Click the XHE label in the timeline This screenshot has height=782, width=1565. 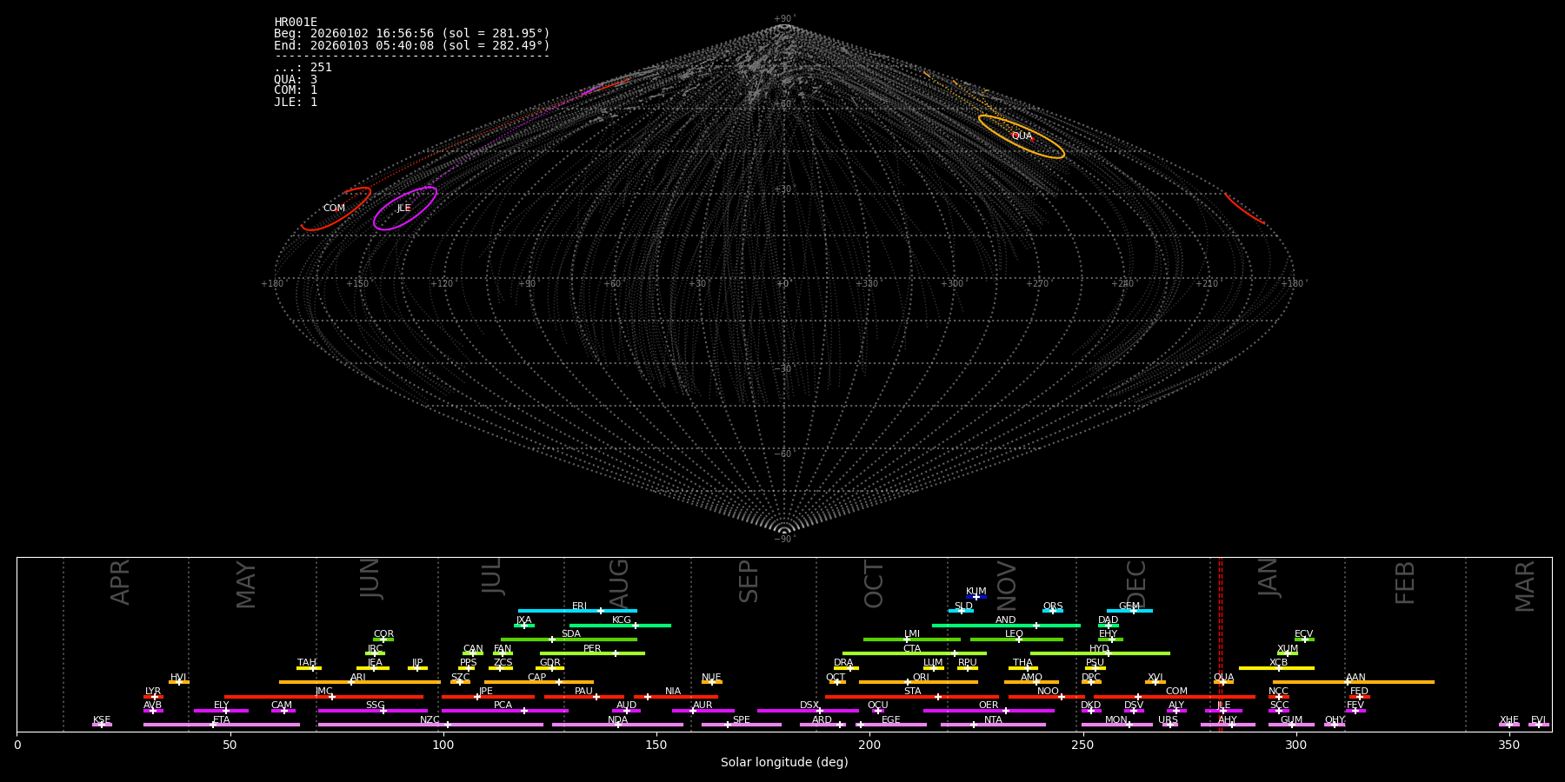[x=1509, y=720]
